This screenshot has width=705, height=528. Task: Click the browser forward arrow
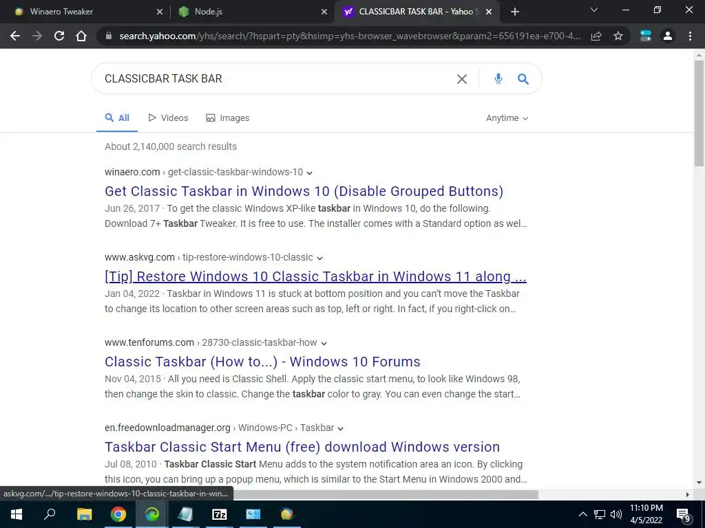tap(37, 36)
